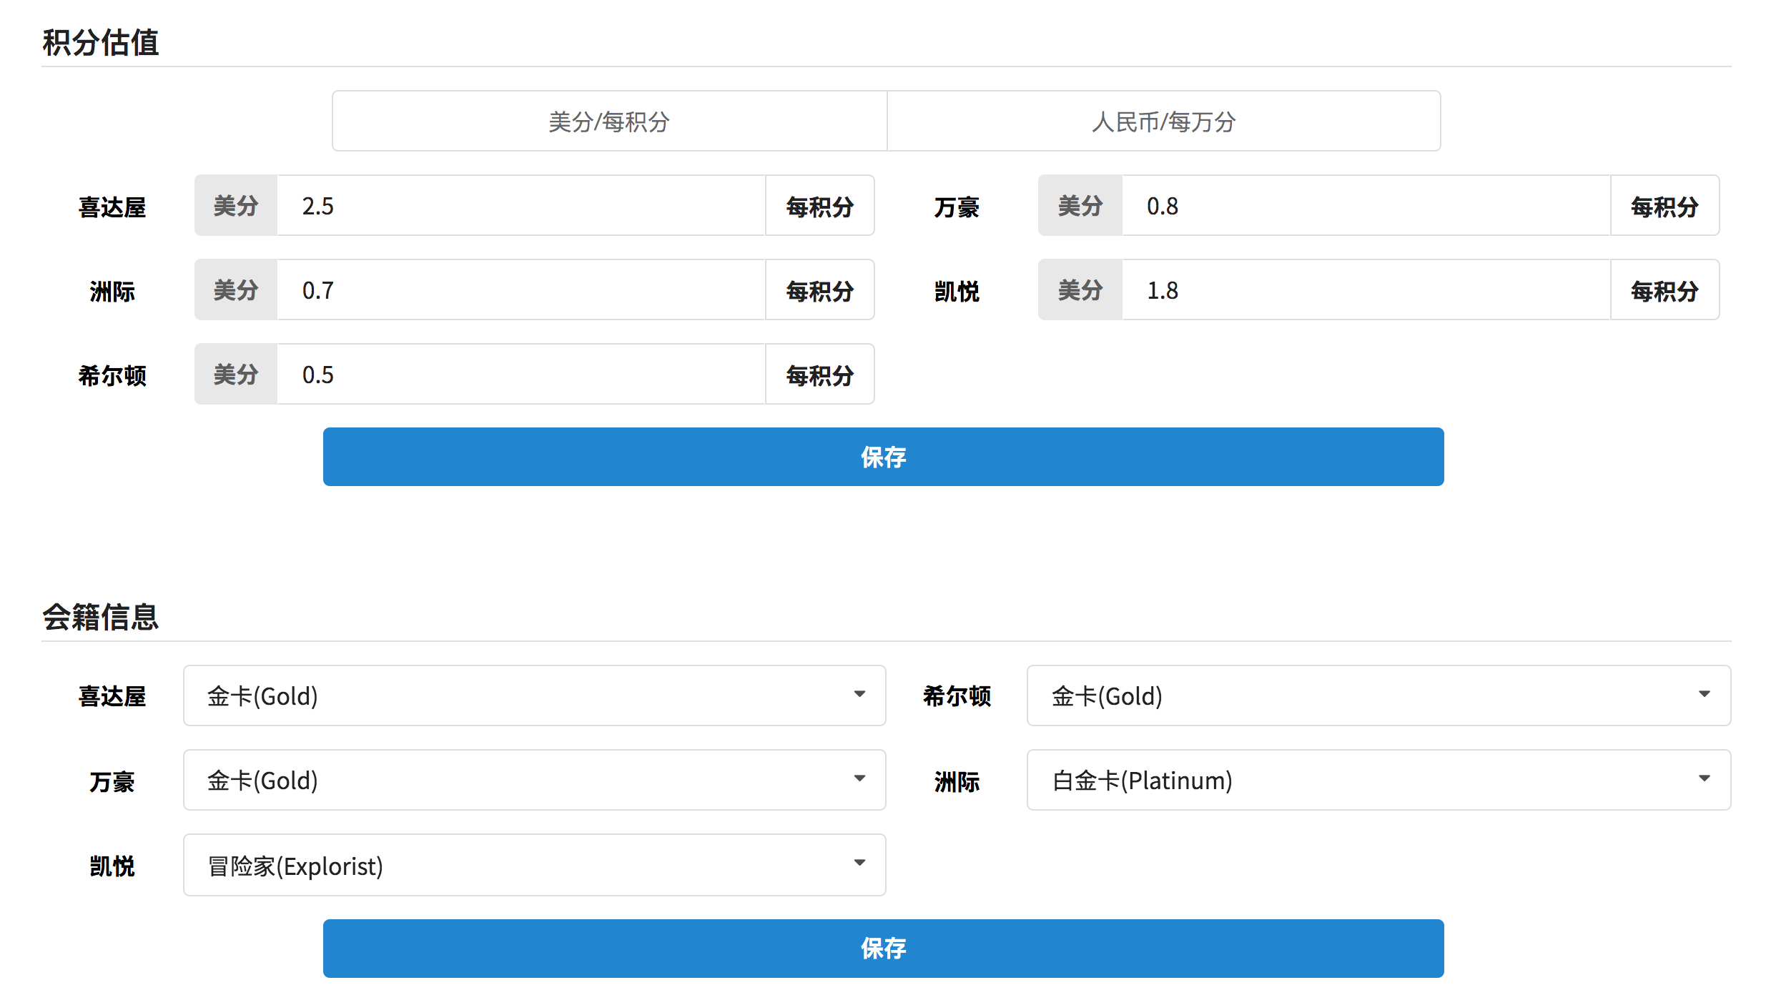Viewport: 1766px width, 985px height.
Task: Click the 每积分 suffix in 万豪 row
Action: coord(1664,206)
